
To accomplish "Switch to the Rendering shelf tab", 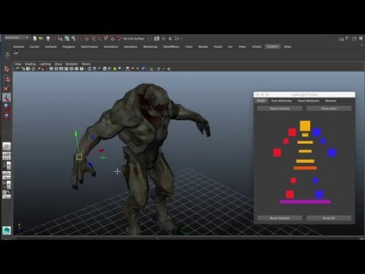I will (151, 46).
